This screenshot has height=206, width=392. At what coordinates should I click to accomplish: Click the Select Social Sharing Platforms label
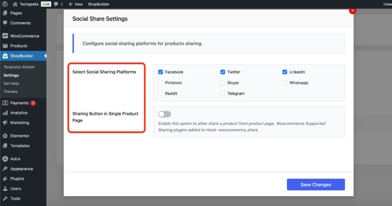point(104,72)
